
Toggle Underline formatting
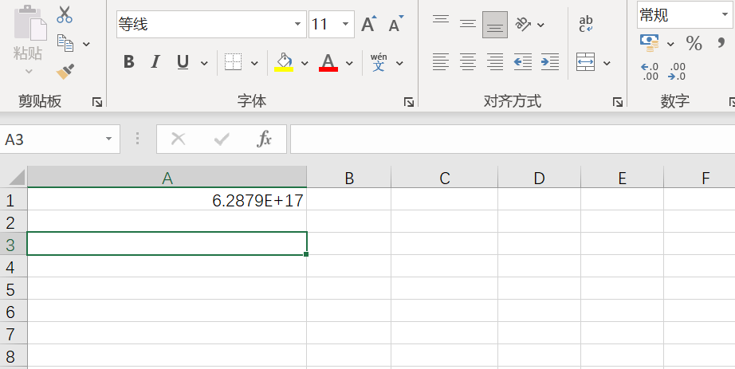183,62
